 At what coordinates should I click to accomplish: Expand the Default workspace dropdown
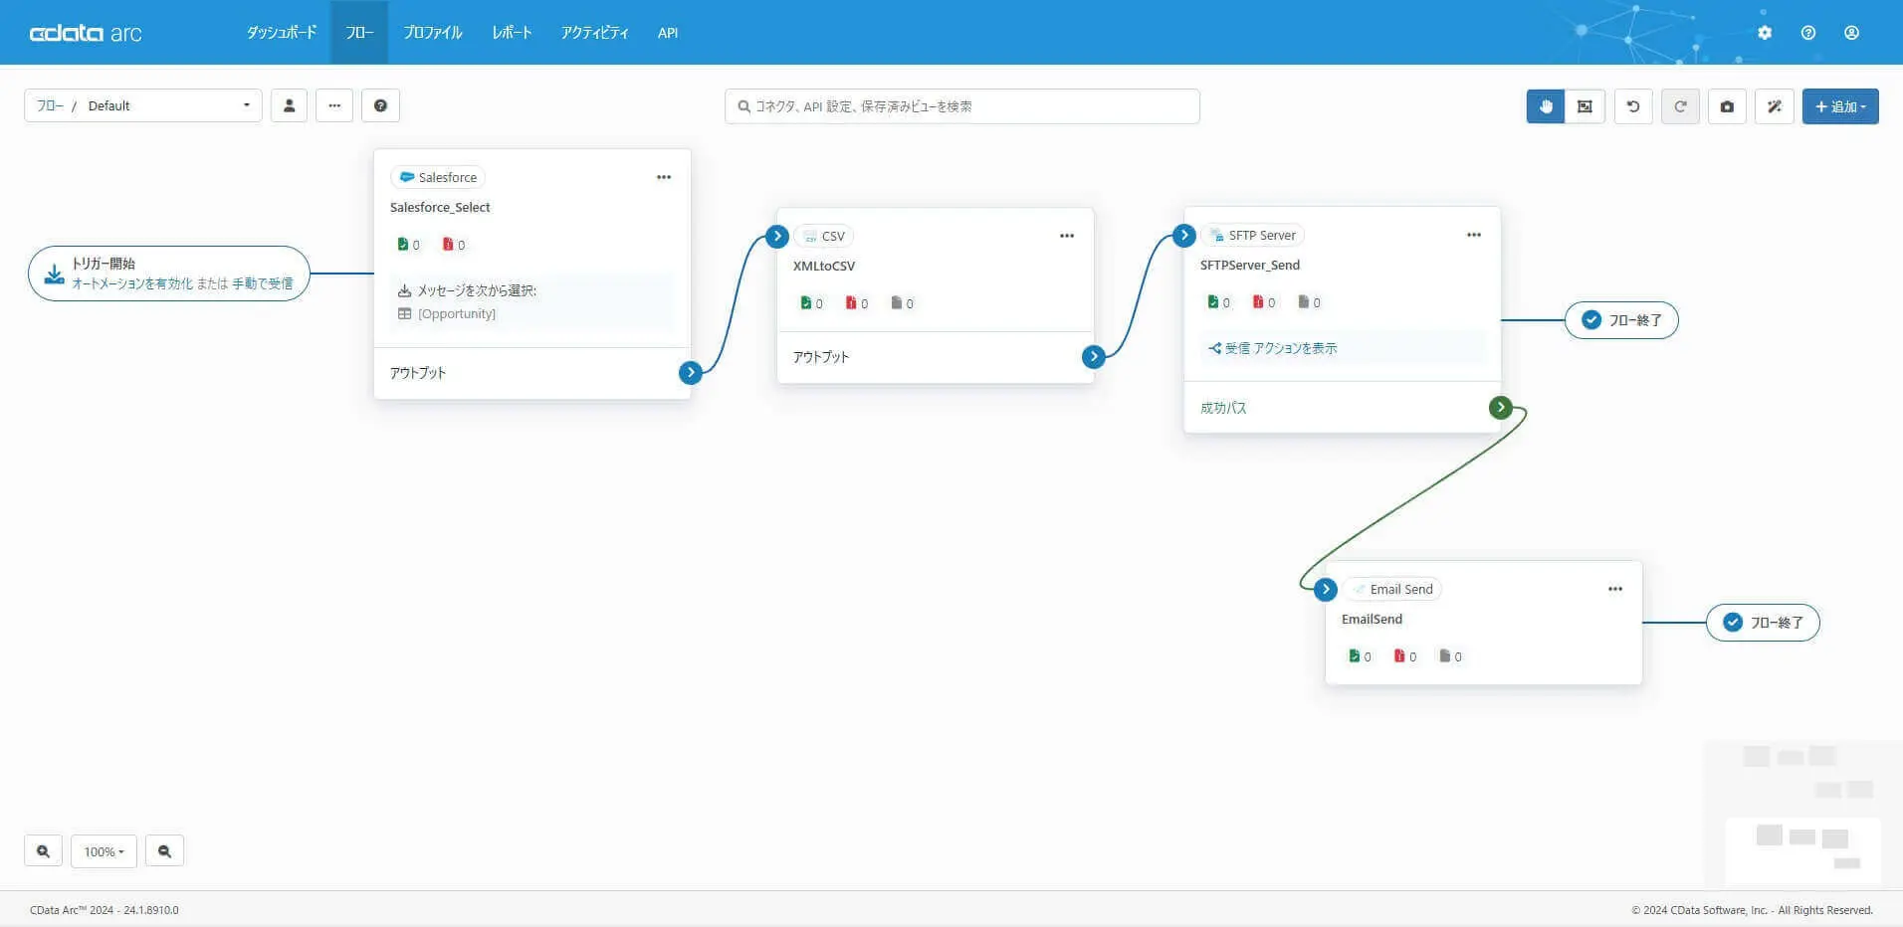(x=143, y=105)
